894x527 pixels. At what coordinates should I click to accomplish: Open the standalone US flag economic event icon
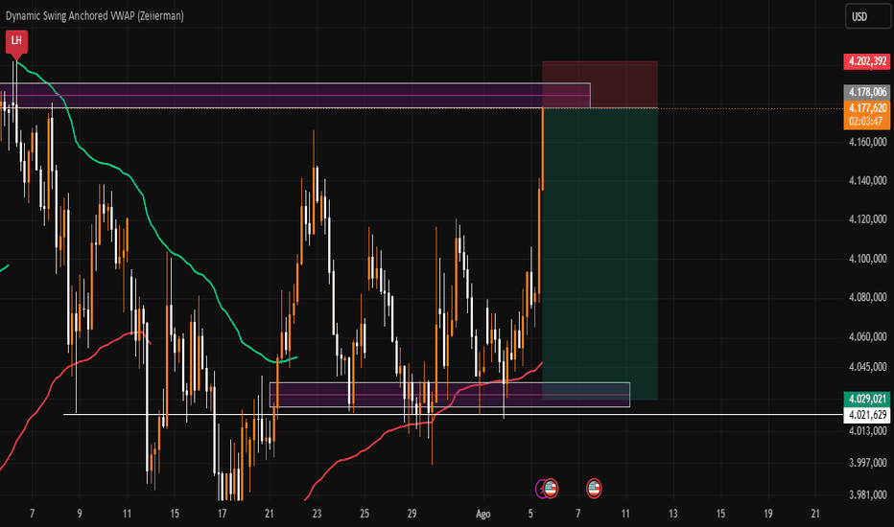pos(594,489)
